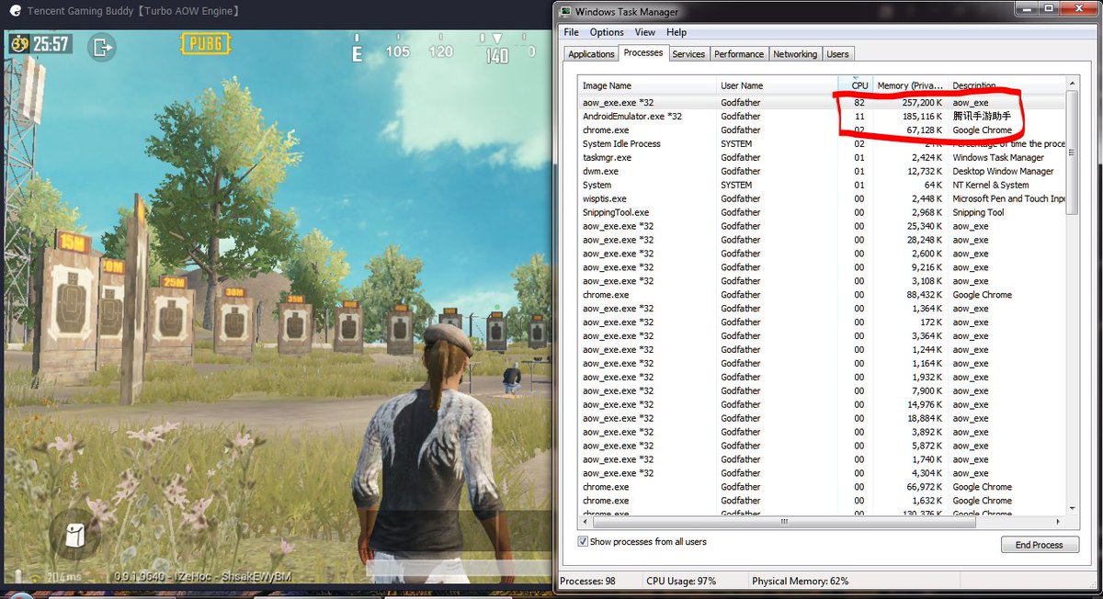
Task: Click horizontal scrollbar left arrow in Task Manager
Action: [x=584, y=521]
